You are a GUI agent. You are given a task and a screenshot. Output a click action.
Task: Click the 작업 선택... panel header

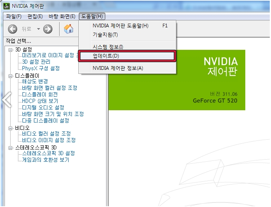[x=18, y=41]
